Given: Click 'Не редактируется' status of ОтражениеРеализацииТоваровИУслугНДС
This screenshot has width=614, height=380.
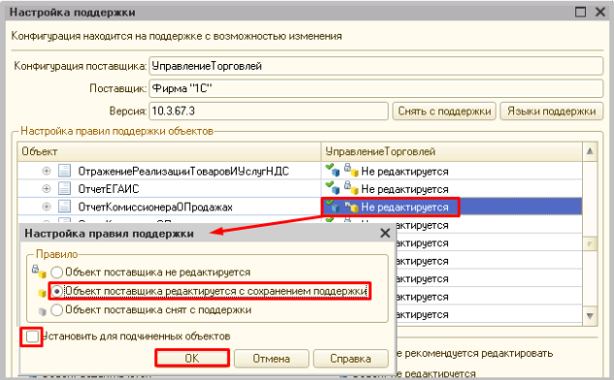Looking at the screenshot, I should point(404,172).
